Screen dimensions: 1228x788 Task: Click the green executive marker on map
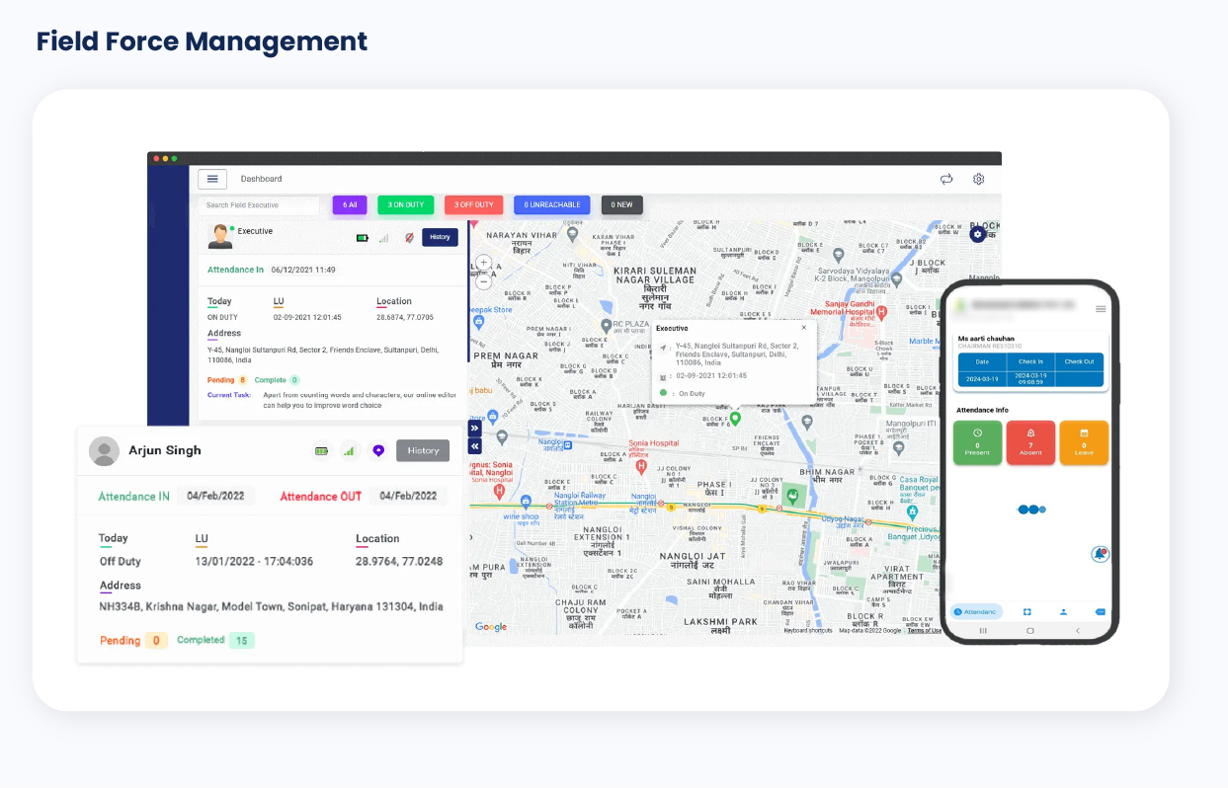point(735,419)
